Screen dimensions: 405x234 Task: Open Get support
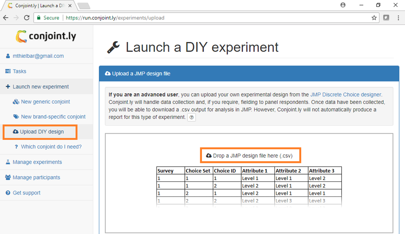[x=27, y=193]
